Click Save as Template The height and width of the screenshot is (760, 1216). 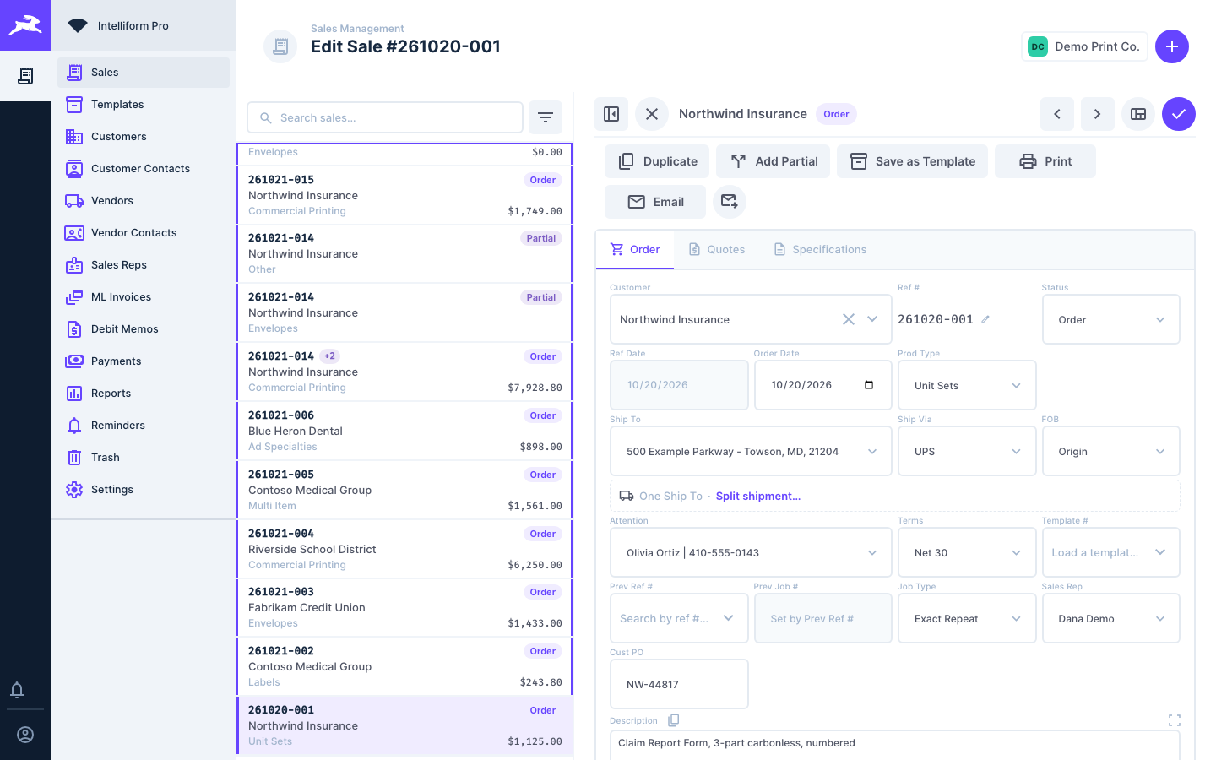[912, 161]
